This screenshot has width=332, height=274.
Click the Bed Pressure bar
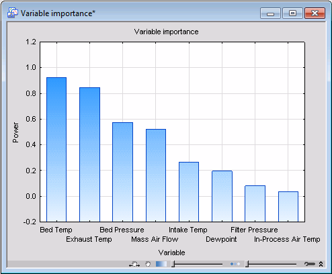122,172
